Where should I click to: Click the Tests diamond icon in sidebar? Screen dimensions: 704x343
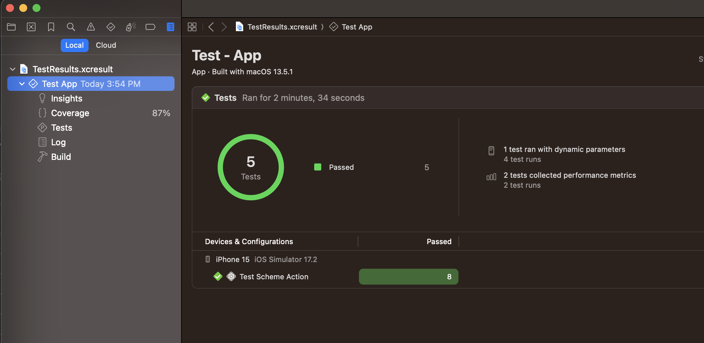pos(42,127)
